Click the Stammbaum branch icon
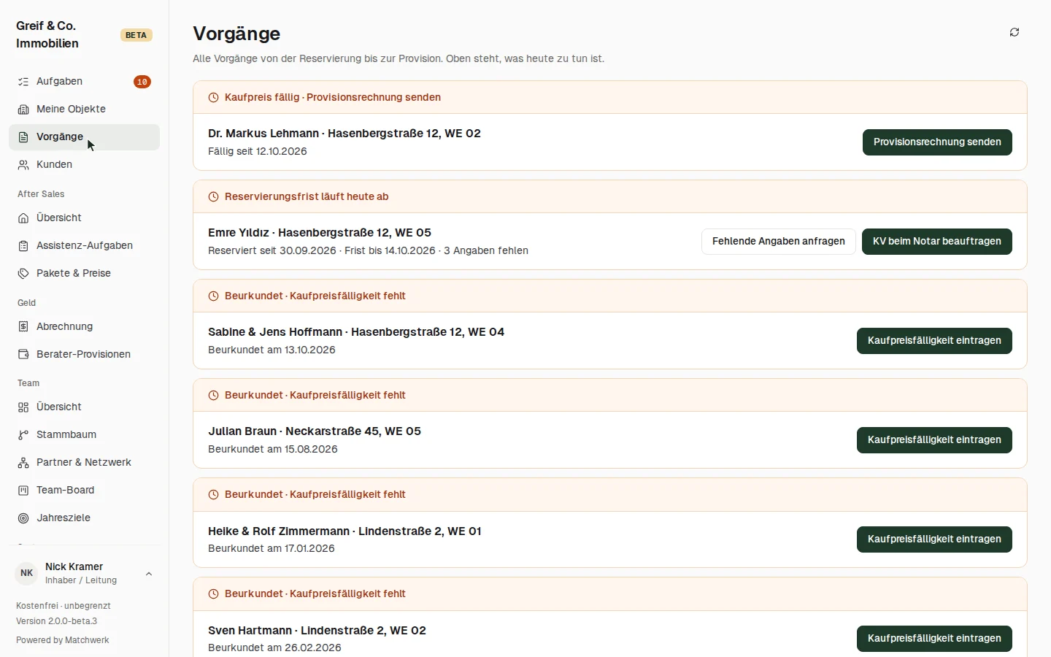The height and width of the screenshot is (657, 1051). coord(23,435)
